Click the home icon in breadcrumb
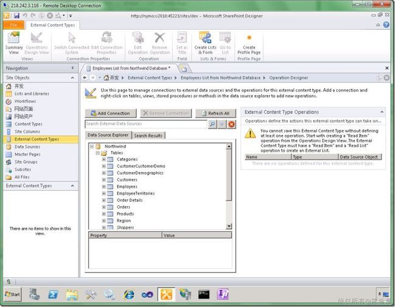The width and height of the screenshot is (395, 307). coord(106,78)
